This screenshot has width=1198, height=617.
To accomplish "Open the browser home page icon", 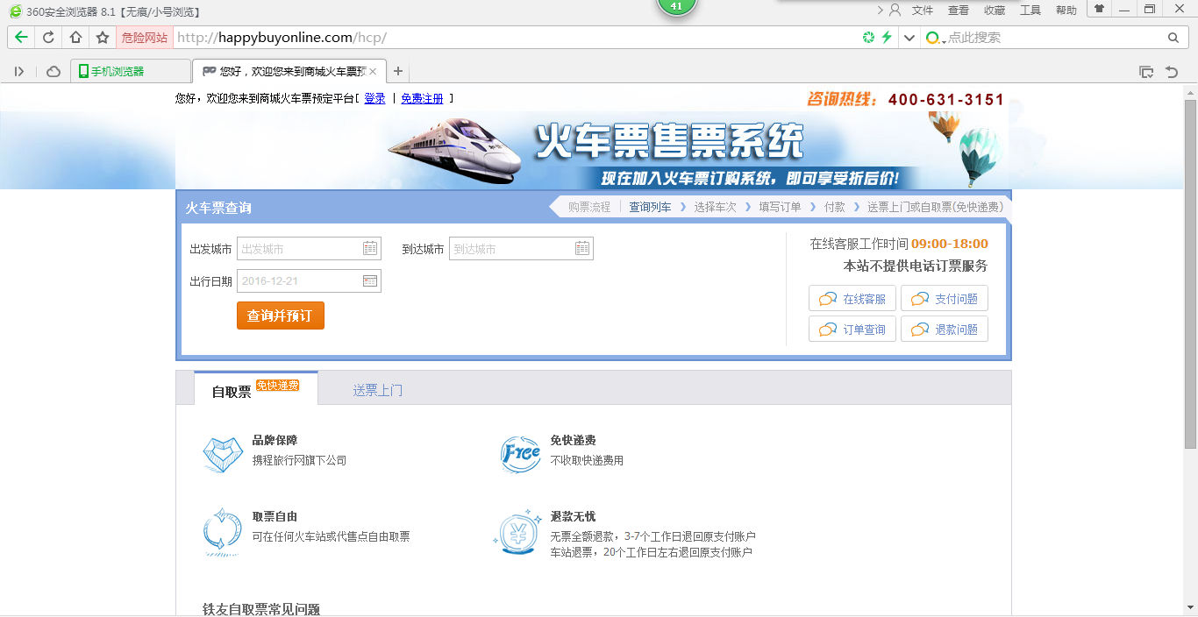I will click(75, 38).
